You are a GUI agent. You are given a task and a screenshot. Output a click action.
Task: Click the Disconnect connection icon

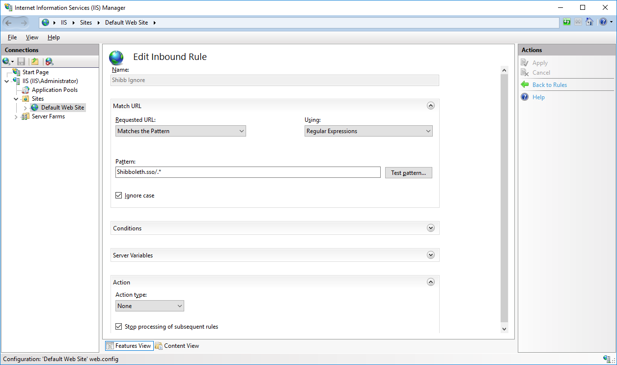coord(48,61)
